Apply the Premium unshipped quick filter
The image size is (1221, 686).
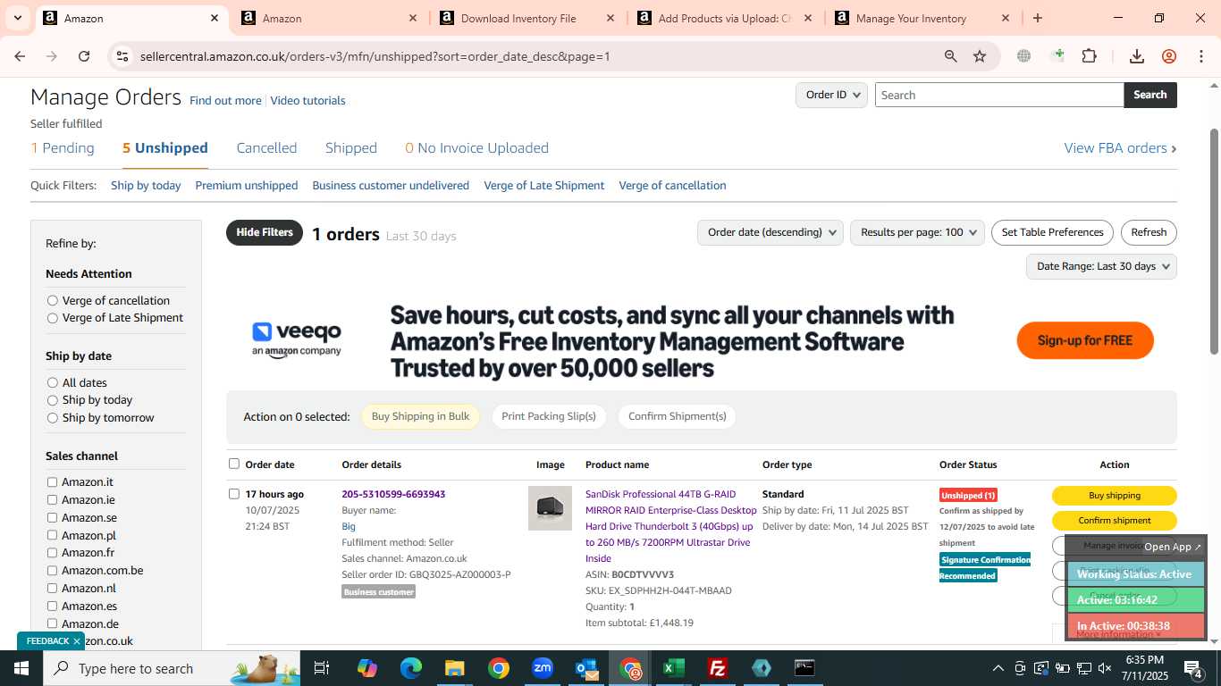click(x=247, y=186)
